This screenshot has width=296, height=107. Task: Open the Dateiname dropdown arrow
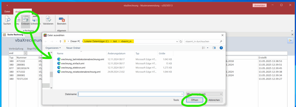click(182, 94)
